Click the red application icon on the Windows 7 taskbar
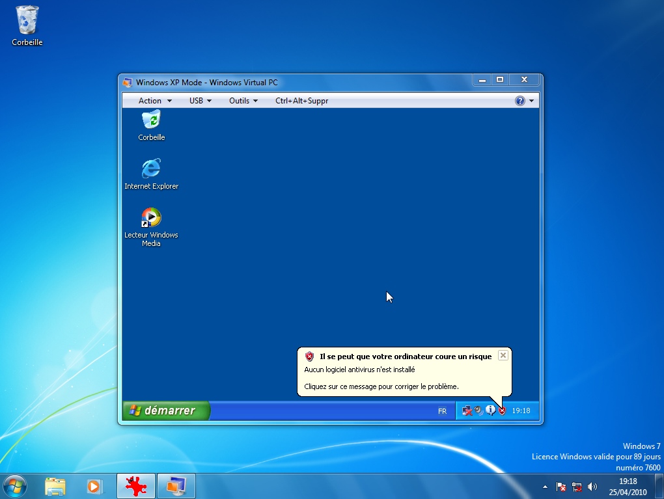This screenshot has height=499, width=664. [x=135, y=486]
